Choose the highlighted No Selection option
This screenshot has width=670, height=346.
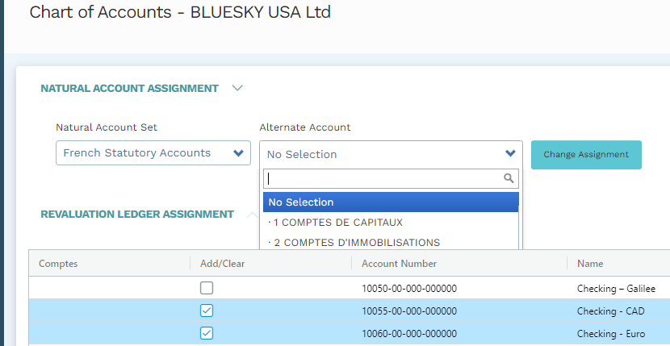click(x=389, y=202)
